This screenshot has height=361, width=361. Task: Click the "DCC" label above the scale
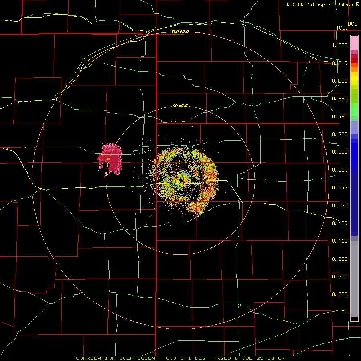click(x=353, y=24)
